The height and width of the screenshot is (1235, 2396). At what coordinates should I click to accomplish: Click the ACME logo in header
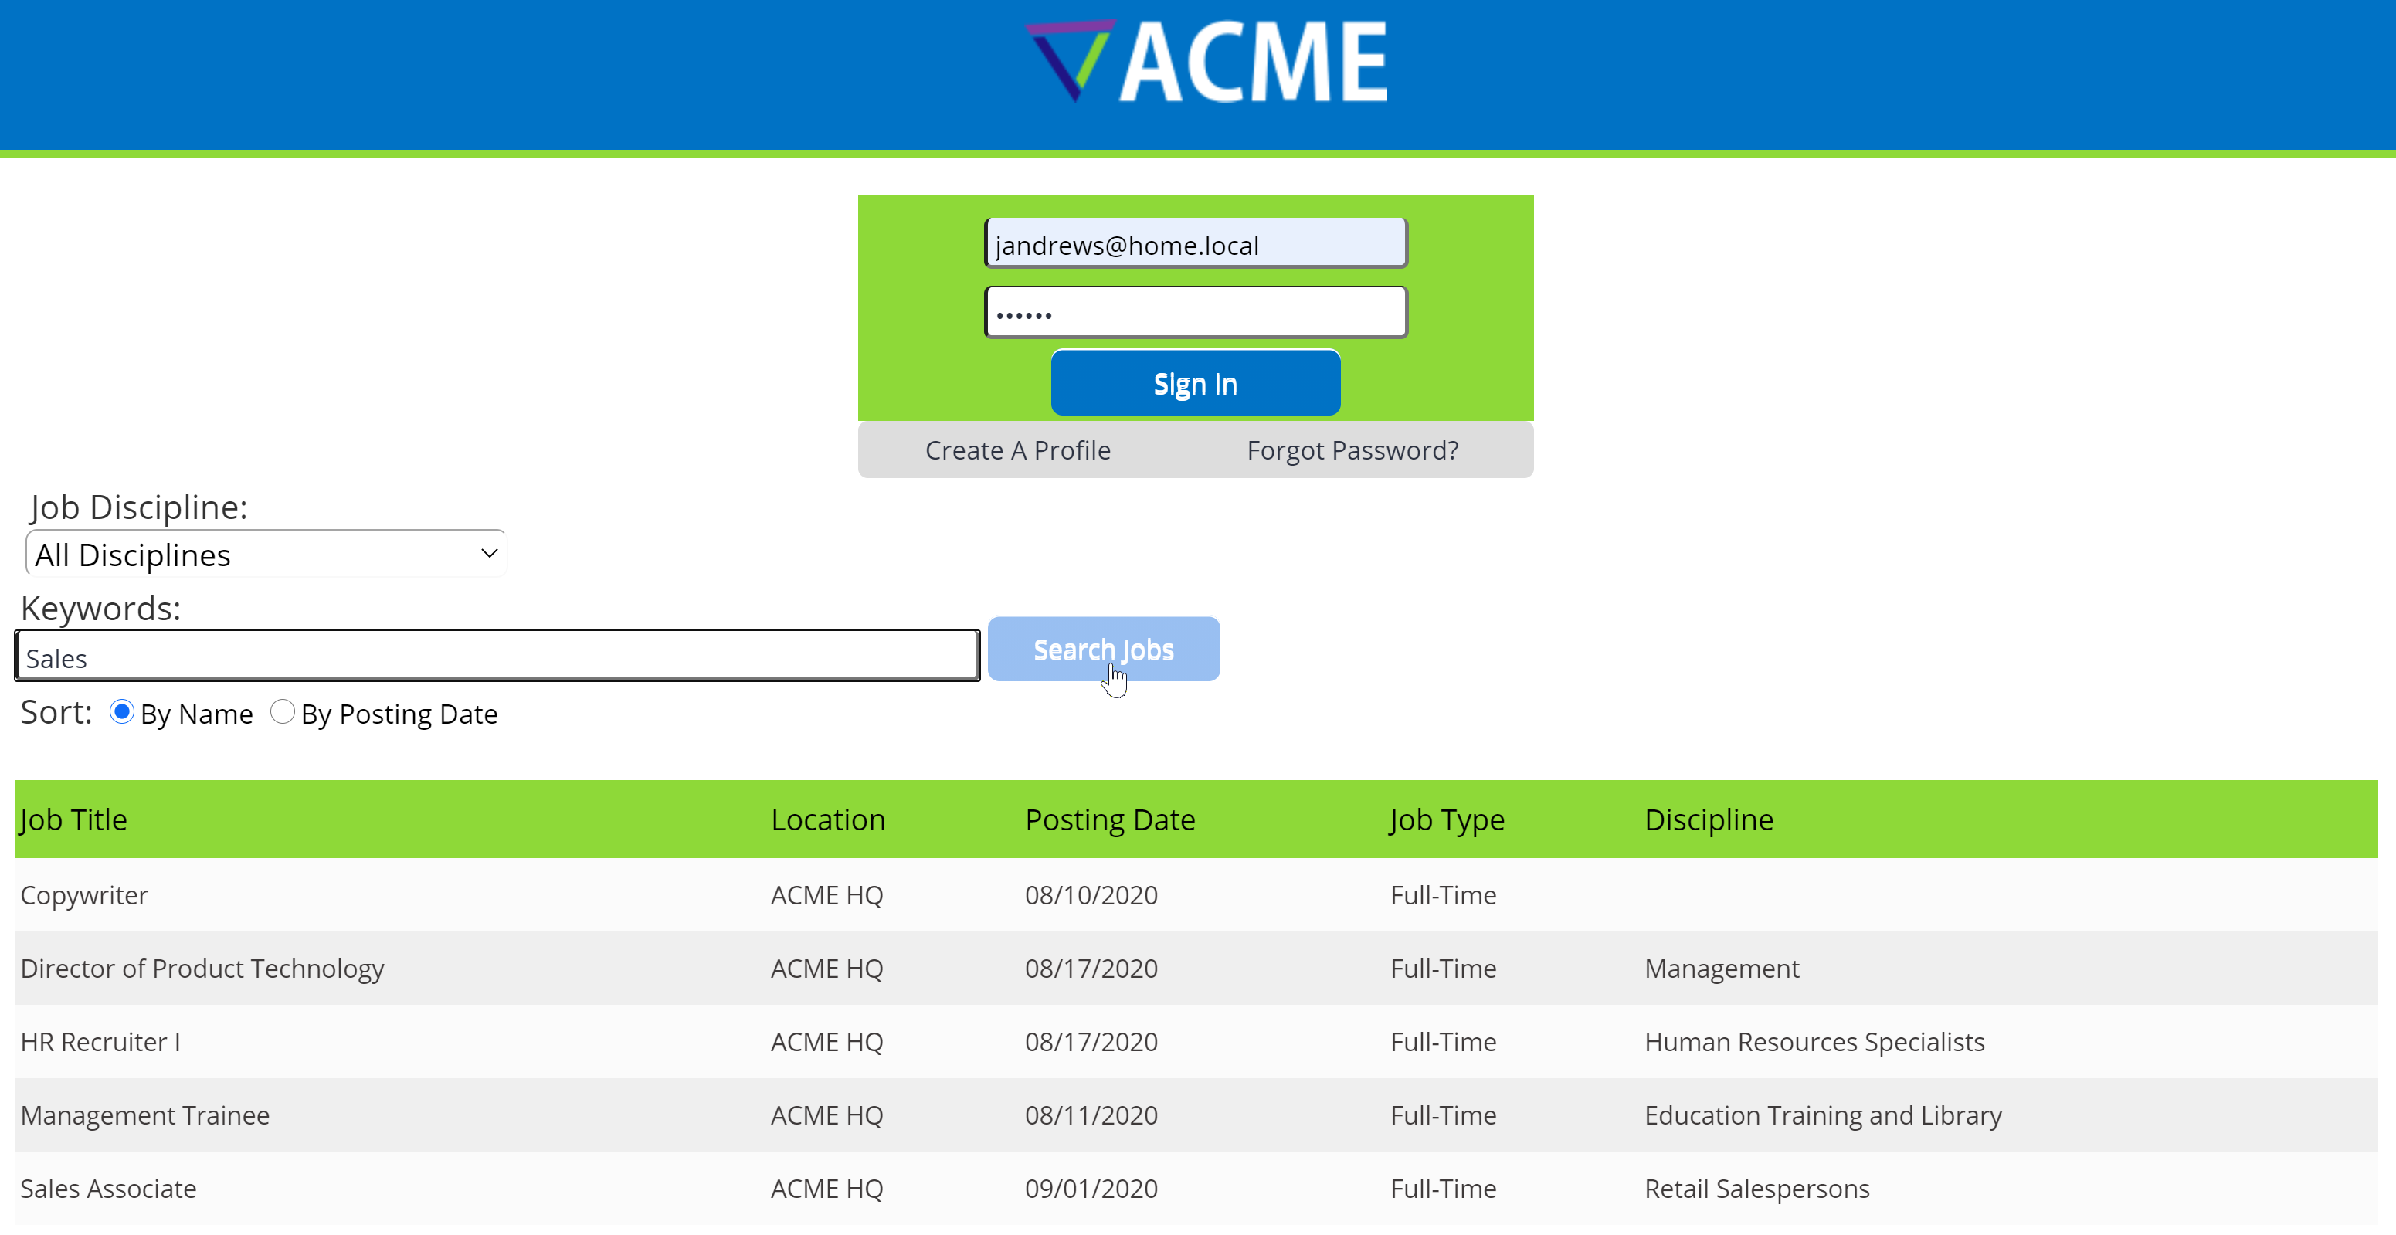click(1207, 61)
